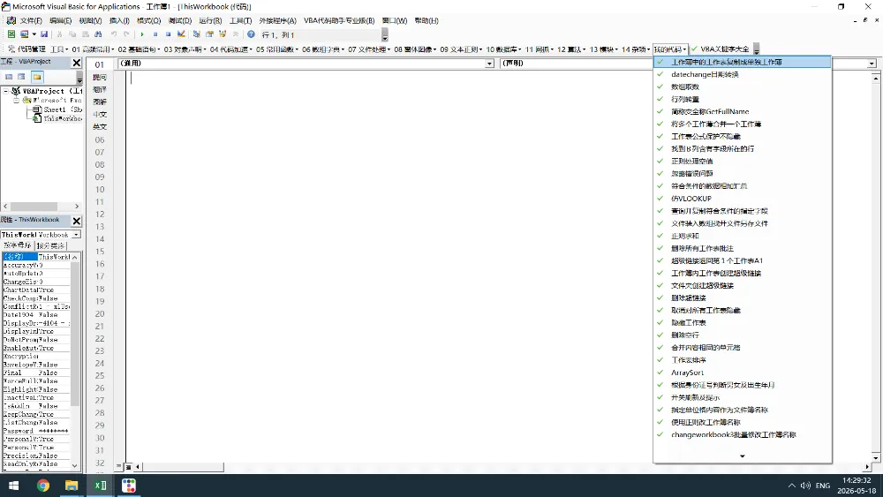This screenshot has height=497, width=883.
Task: Click the 中文 sidebar button
Action: (100, 114)
